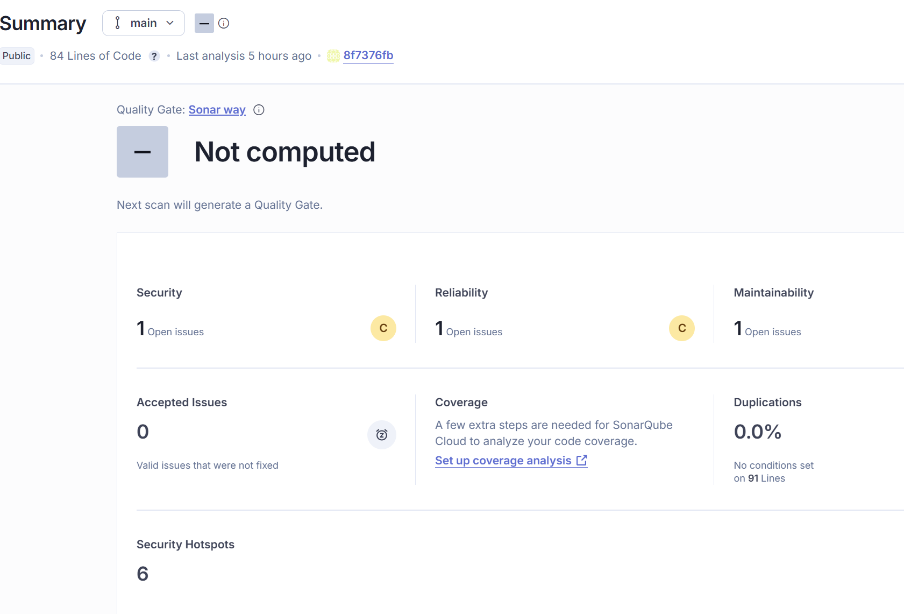Screen dimensions: 904x614
Task: Click the commit author avatar icon
Action: point(333,56)
